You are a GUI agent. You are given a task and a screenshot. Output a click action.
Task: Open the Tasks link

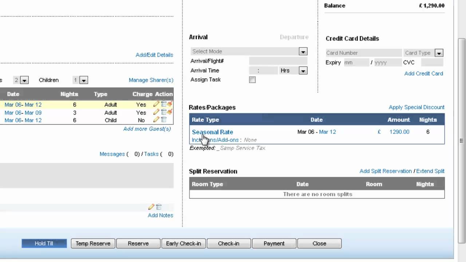point(151,154)
